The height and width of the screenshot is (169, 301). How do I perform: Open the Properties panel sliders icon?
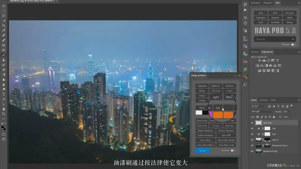[x=245, y=18]
